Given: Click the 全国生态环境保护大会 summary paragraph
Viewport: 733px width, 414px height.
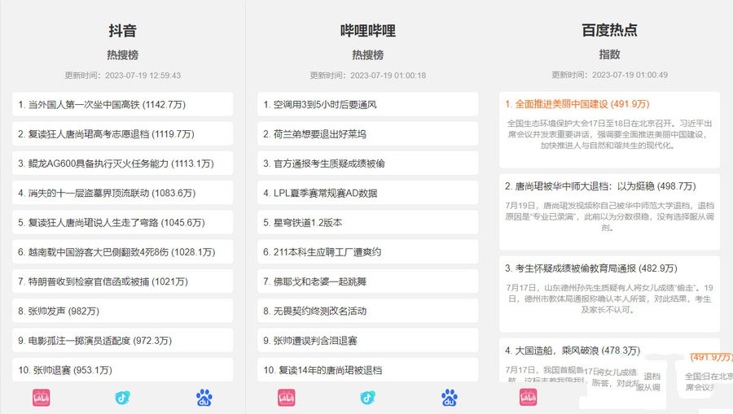Looking at the screenshot, I should (609, 134).
